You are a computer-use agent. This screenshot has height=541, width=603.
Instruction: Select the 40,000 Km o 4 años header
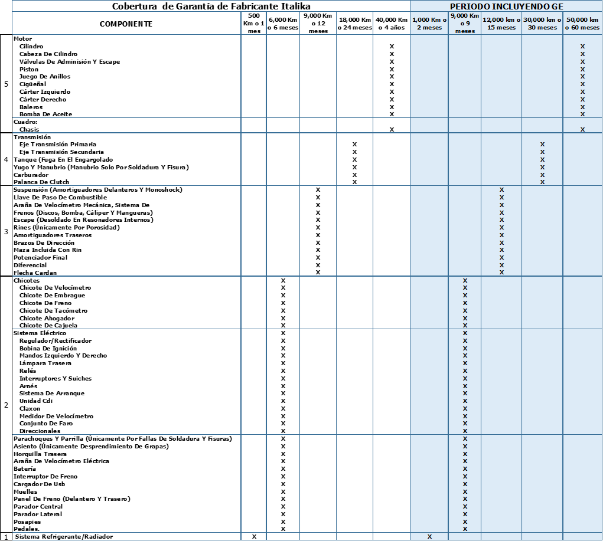392,24
